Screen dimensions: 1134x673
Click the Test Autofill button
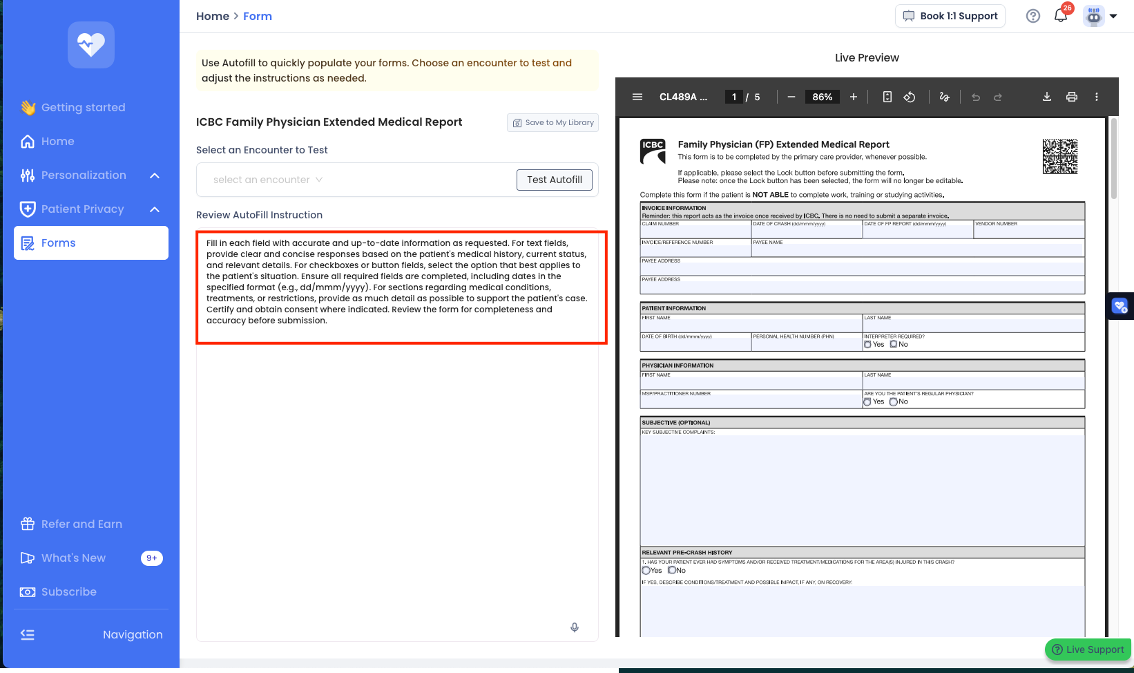(555, 180)
